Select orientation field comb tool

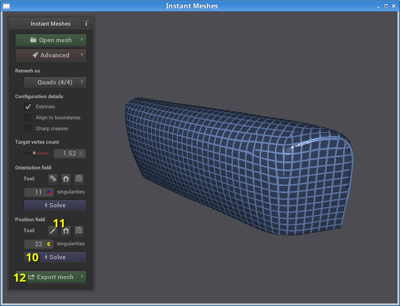[53, 179]
